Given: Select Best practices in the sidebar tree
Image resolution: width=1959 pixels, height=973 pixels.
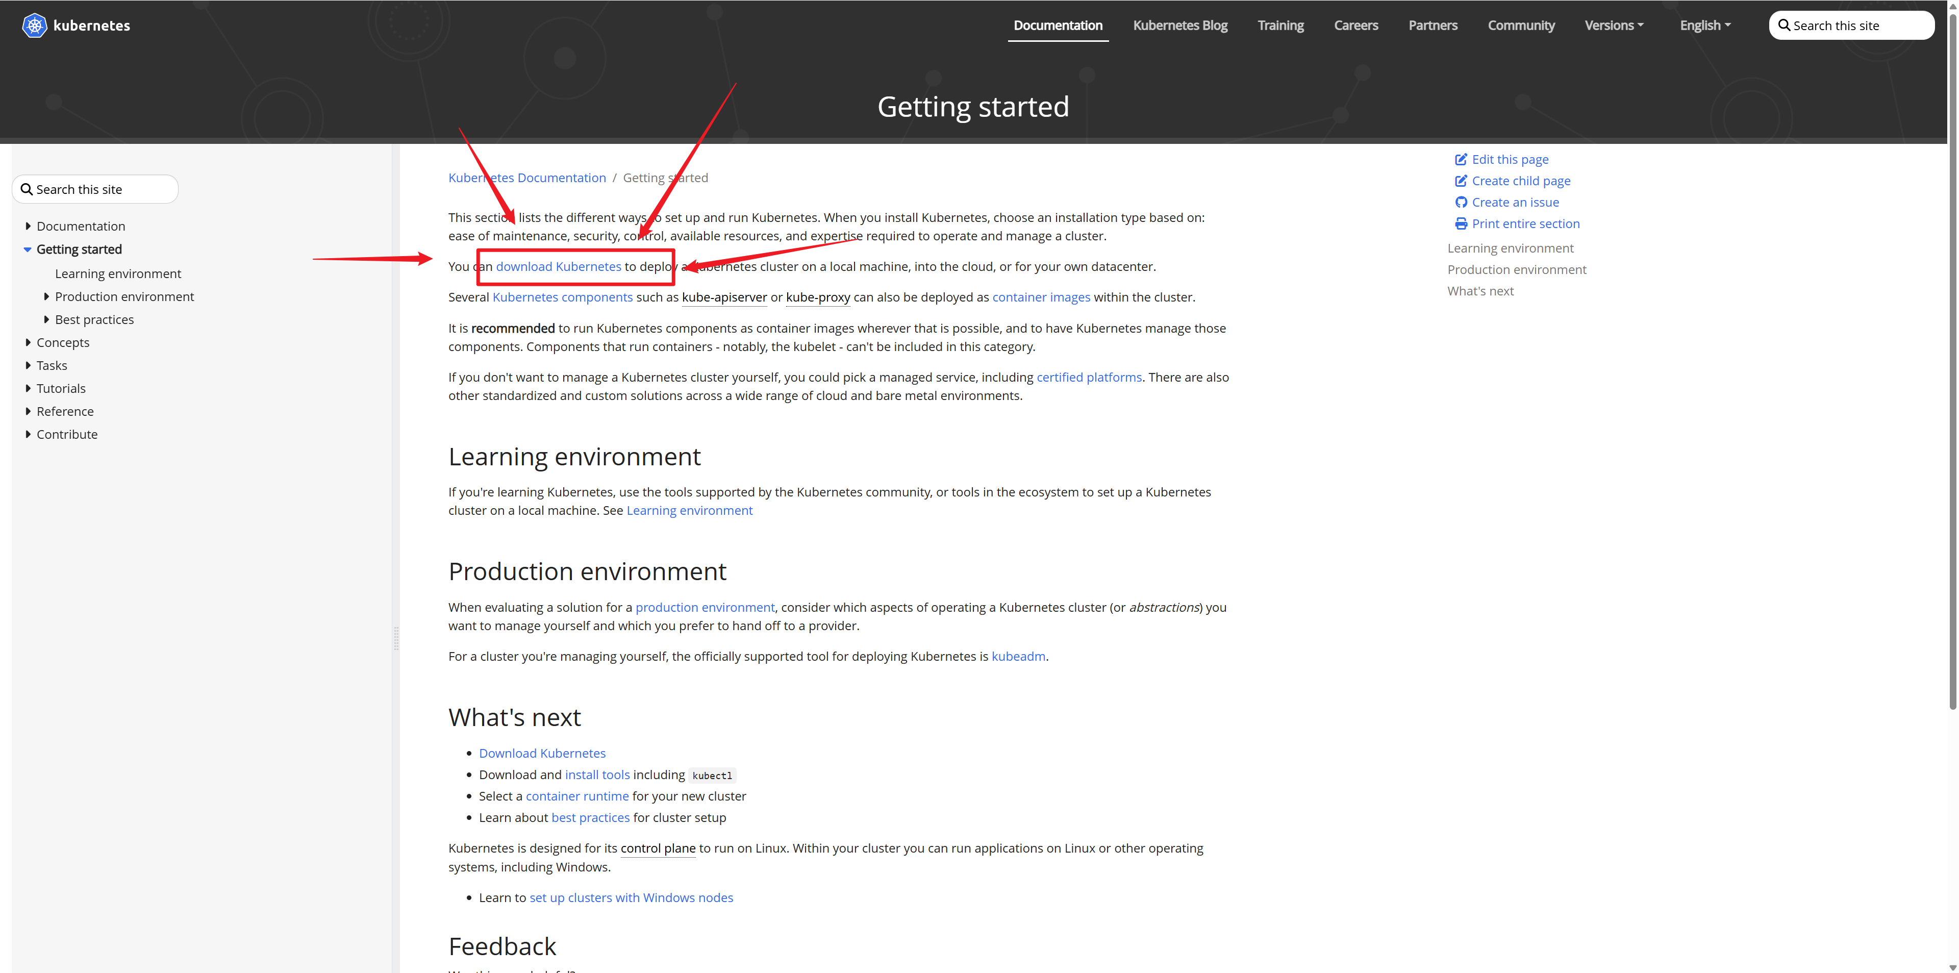Looking at the screenshot, I should (x=94, y=319).
